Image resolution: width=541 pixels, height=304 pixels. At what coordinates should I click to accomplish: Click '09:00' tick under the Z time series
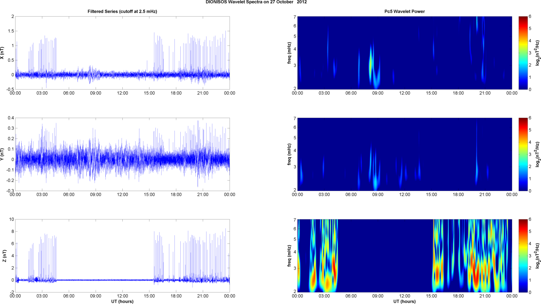(96, 296)
